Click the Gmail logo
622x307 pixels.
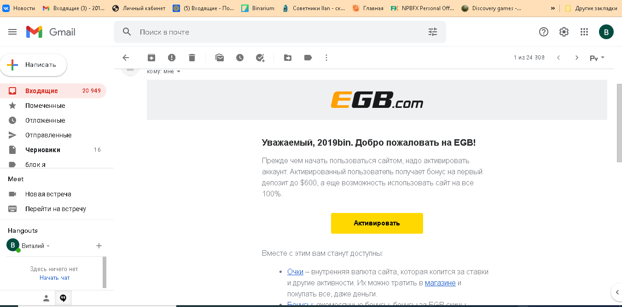(x=51, y=32)
